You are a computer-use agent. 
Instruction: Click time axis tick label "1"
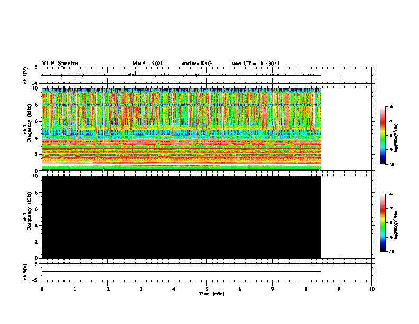tap(75, 289)
